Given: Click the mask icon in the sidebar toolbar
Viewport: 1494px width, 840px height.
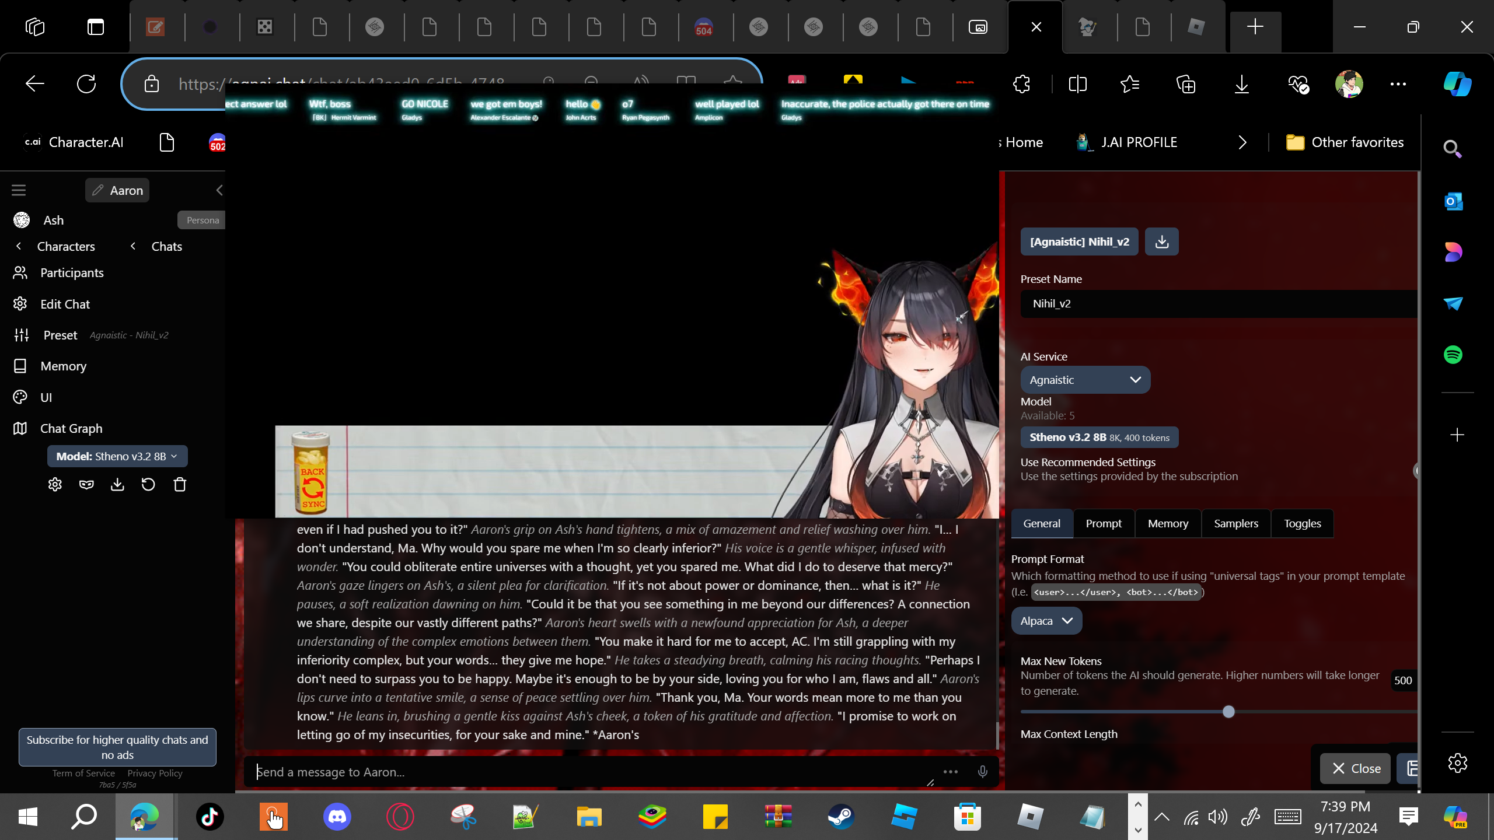Looking at the screenshot, I should click(x=86, y=485).
